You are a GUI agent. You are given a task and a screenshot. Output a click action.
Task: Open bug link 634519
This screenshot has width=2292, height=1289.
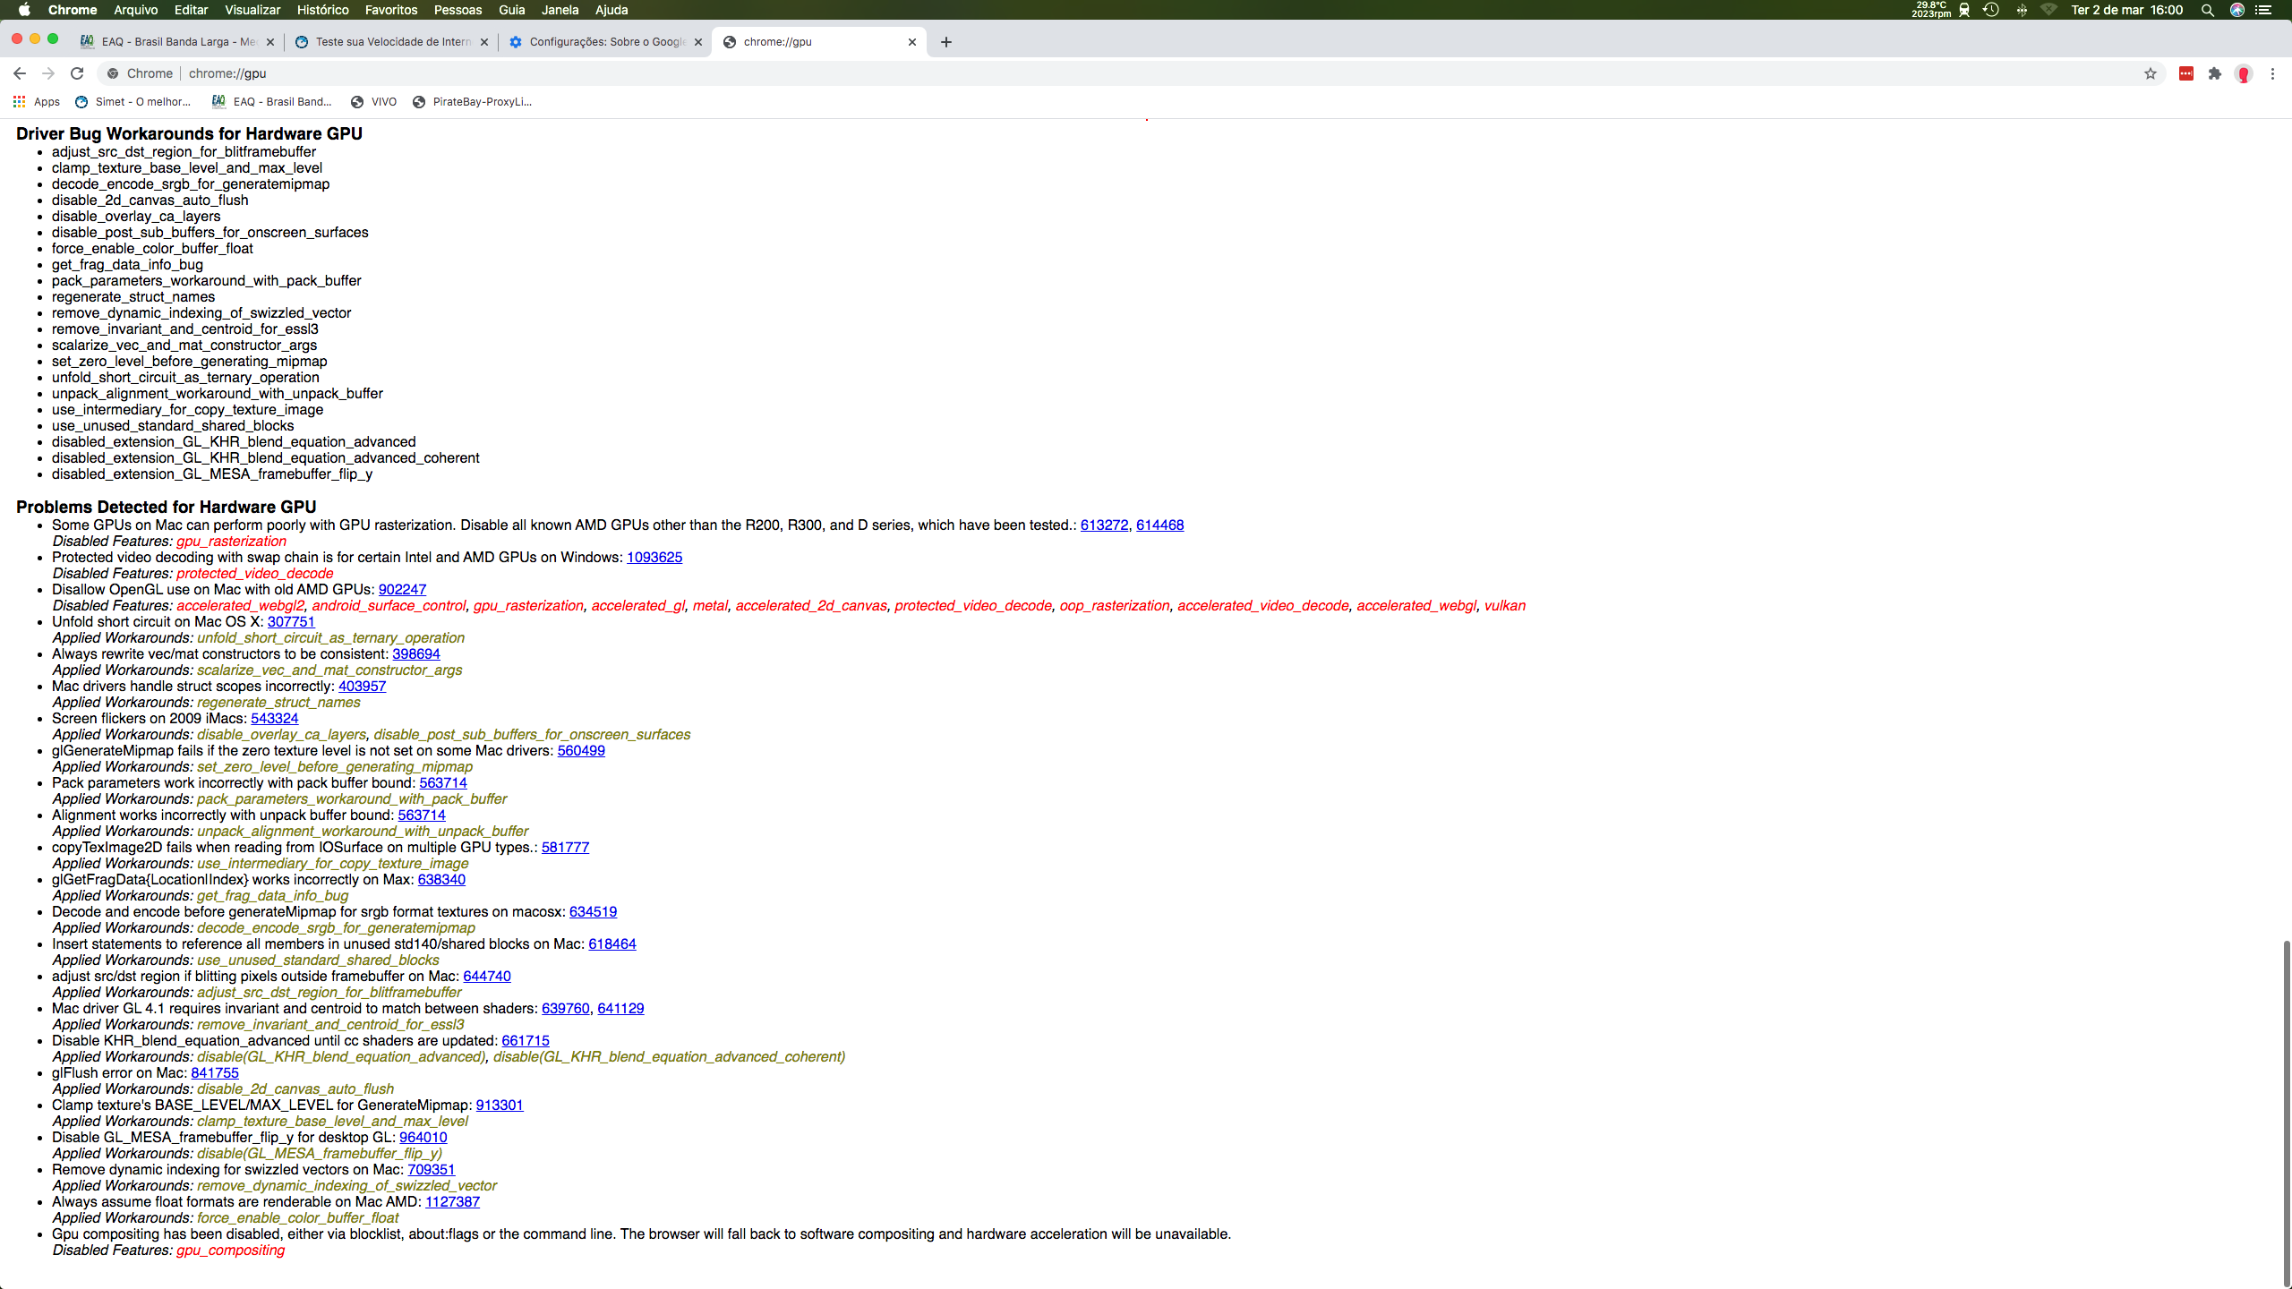click(593, 912)
